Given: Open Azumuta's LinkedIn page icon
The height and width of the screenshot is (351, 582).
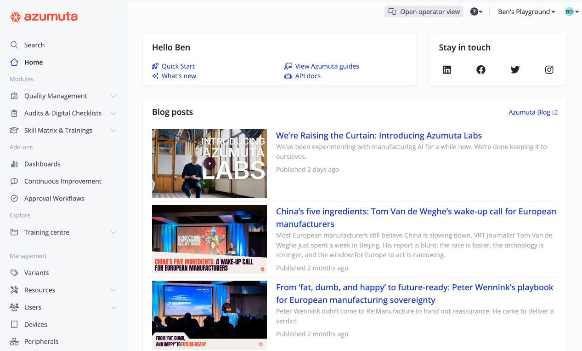Looking at the screenshot, I should tap(446, 70).
